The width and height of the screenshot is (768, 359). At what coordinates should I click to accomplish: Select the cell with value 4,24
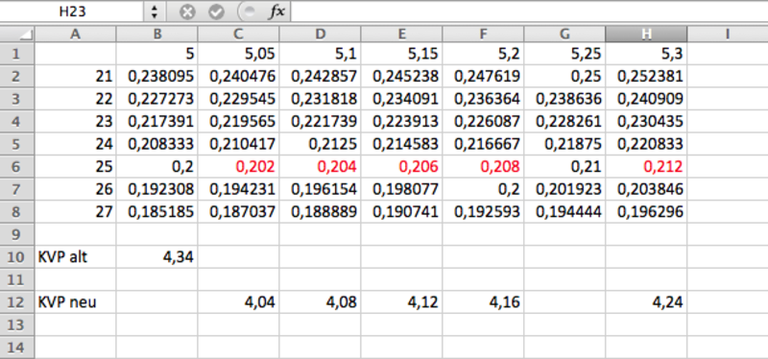tap(646, 301)
